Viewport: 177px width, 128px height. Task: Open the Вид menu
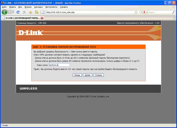pyautogui.click(x=20, y=7)
